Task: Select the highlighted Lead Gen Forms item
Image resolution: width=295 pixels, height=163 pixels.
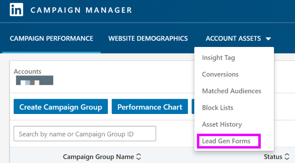Action: pyautogui.click(x=226, y=141)
